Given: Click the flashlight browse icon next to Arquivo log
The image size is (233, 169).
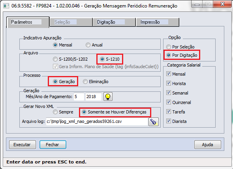Looking at the screenshot, I should [154, 122].
